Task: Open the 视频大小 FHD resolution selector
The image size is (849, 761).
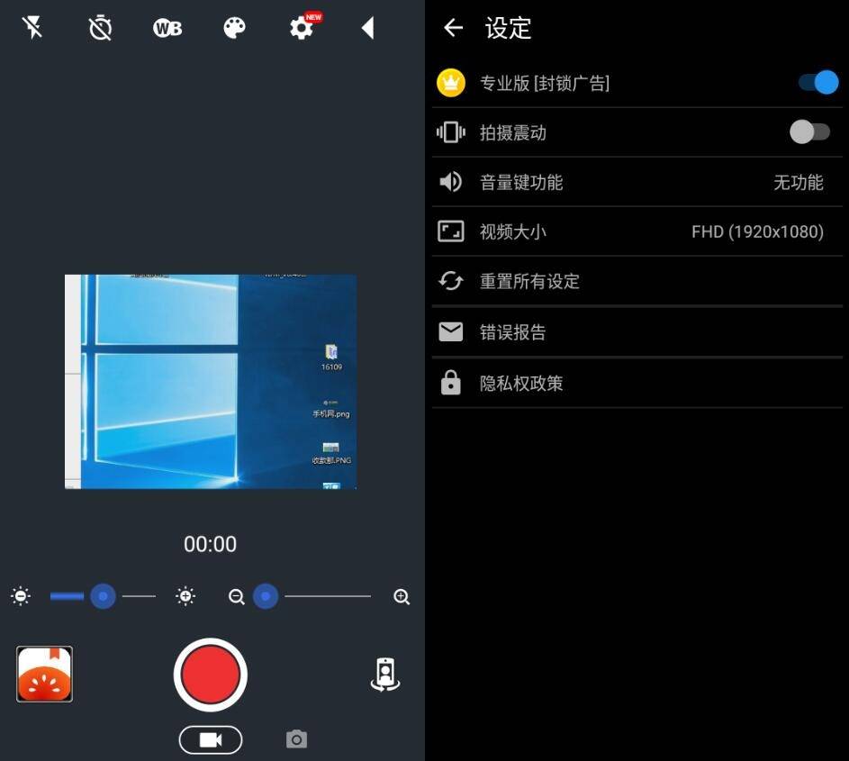Action: 637,231
